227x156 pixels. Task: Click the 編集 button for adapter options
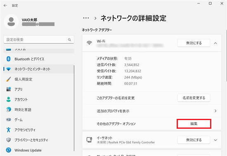pos(194,124)
